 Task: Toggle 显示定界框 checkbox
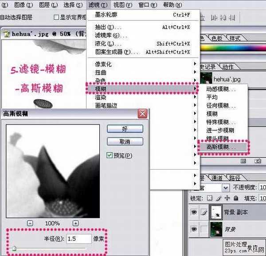[56, 17]
